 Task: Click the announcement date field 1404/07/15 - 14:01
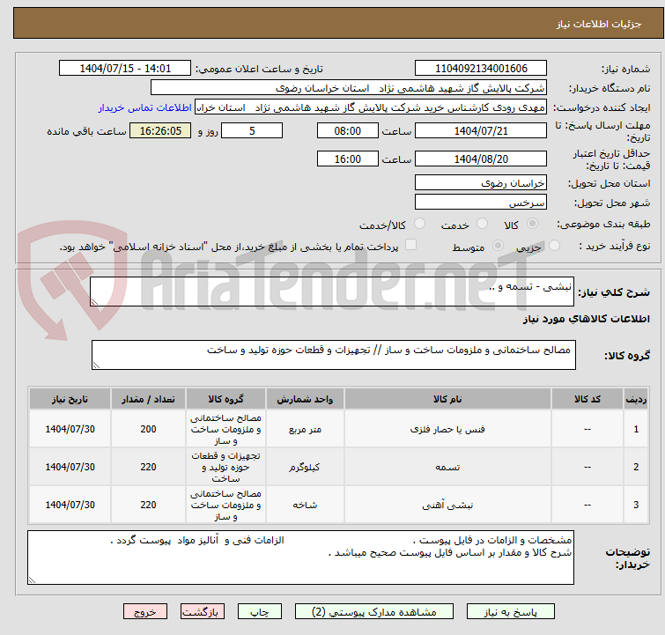(125, 68)
